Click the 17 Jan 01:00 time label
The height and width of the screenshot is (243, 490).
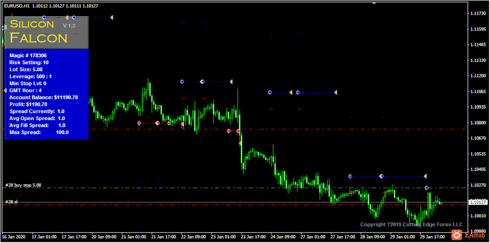[44, 237]
